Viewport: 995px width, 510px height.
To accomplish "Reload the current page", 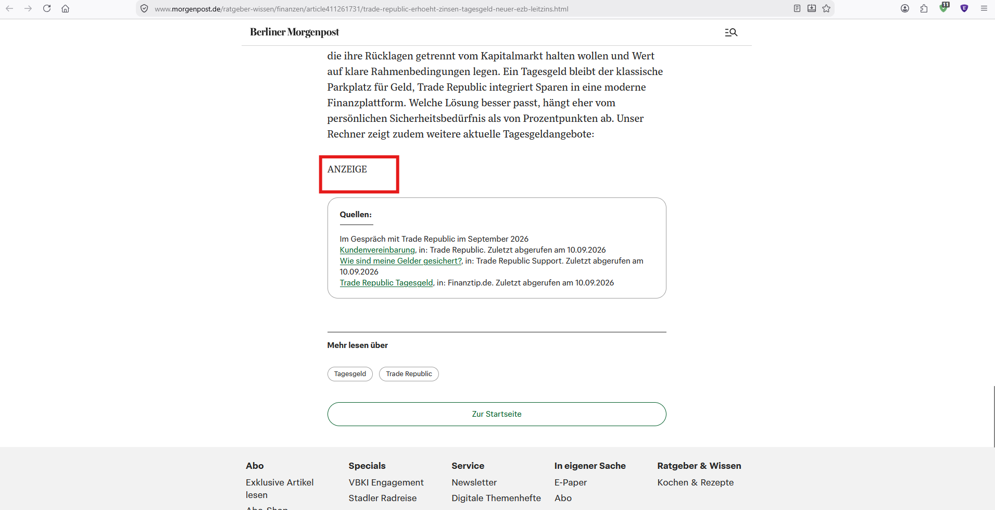I will (47, 8).
